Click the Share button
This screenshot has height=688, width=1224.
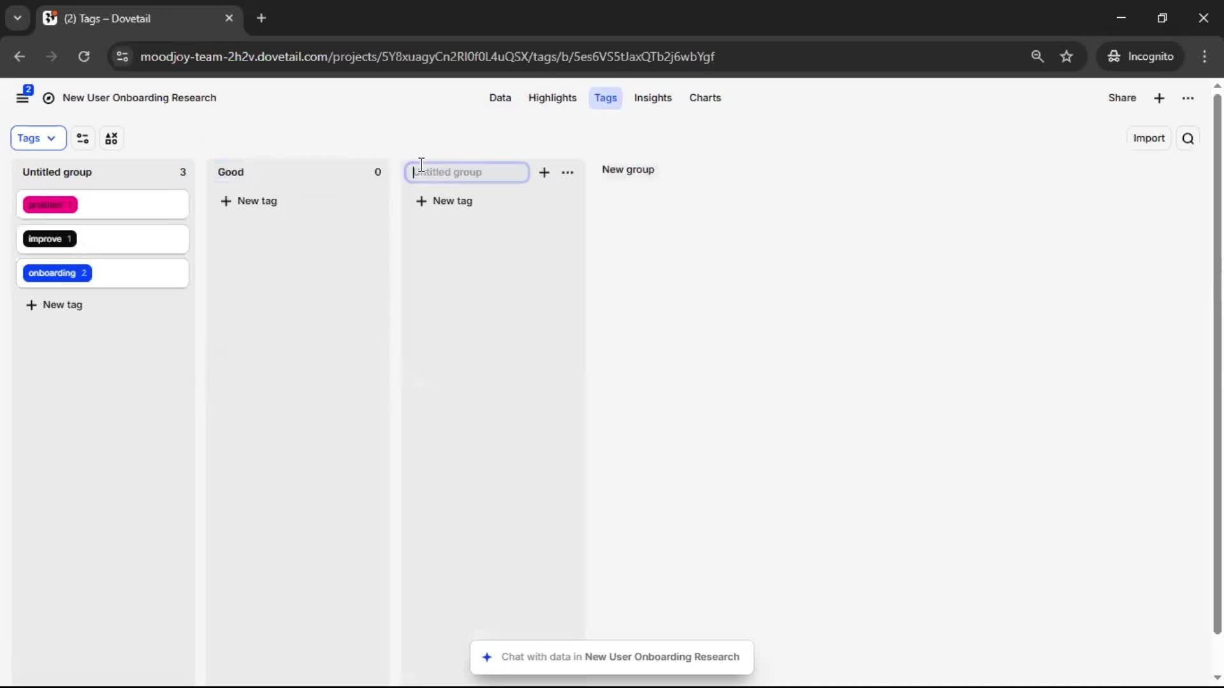[1121, 98]
